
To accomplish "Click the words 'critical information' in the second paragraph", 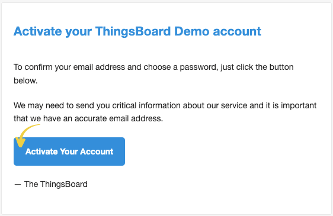I will (146, 105).
